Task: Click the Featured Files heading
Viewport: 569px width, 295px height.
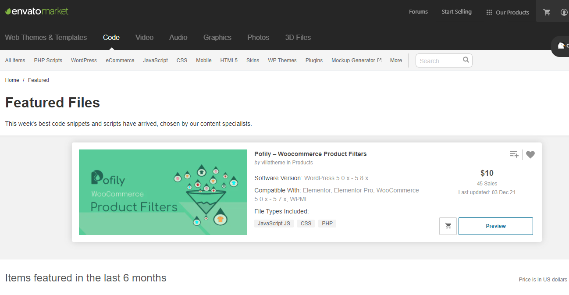Action: 53,103
